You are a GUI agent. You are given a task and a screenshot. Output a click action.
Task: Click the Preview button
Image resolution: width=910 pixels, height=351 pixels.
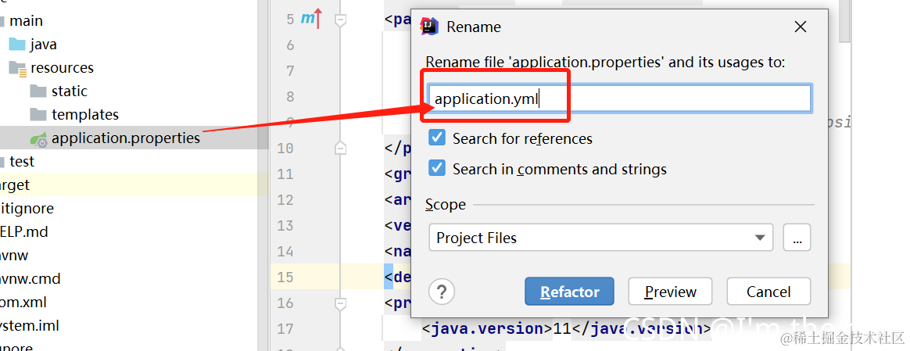[671, 292]
